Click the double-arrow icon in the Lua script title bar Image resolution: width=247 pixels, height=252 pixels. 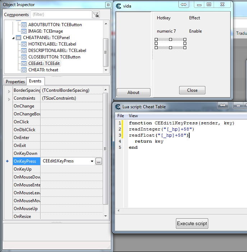point(223,105)
